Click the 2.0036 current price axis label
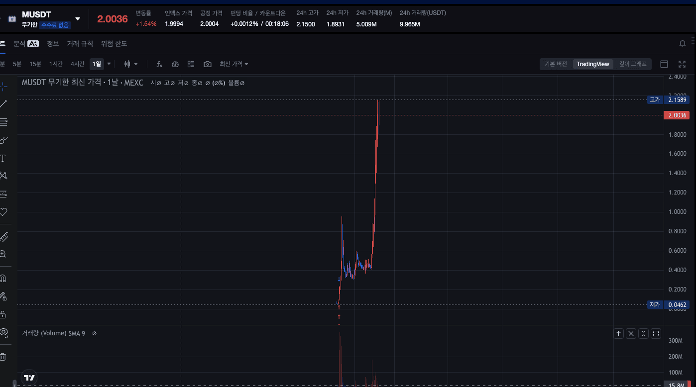Viewport: 696px width, 387px height. click(x=677, y=115)
